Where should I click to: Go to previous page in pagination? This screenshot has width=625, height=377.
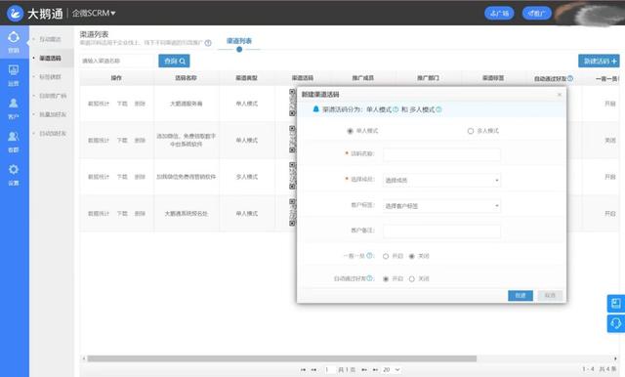(x=314, y=370)
